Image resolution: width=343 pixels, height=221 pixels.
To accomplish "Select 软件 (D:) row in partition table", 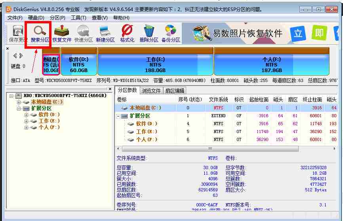I will (227, 124).
